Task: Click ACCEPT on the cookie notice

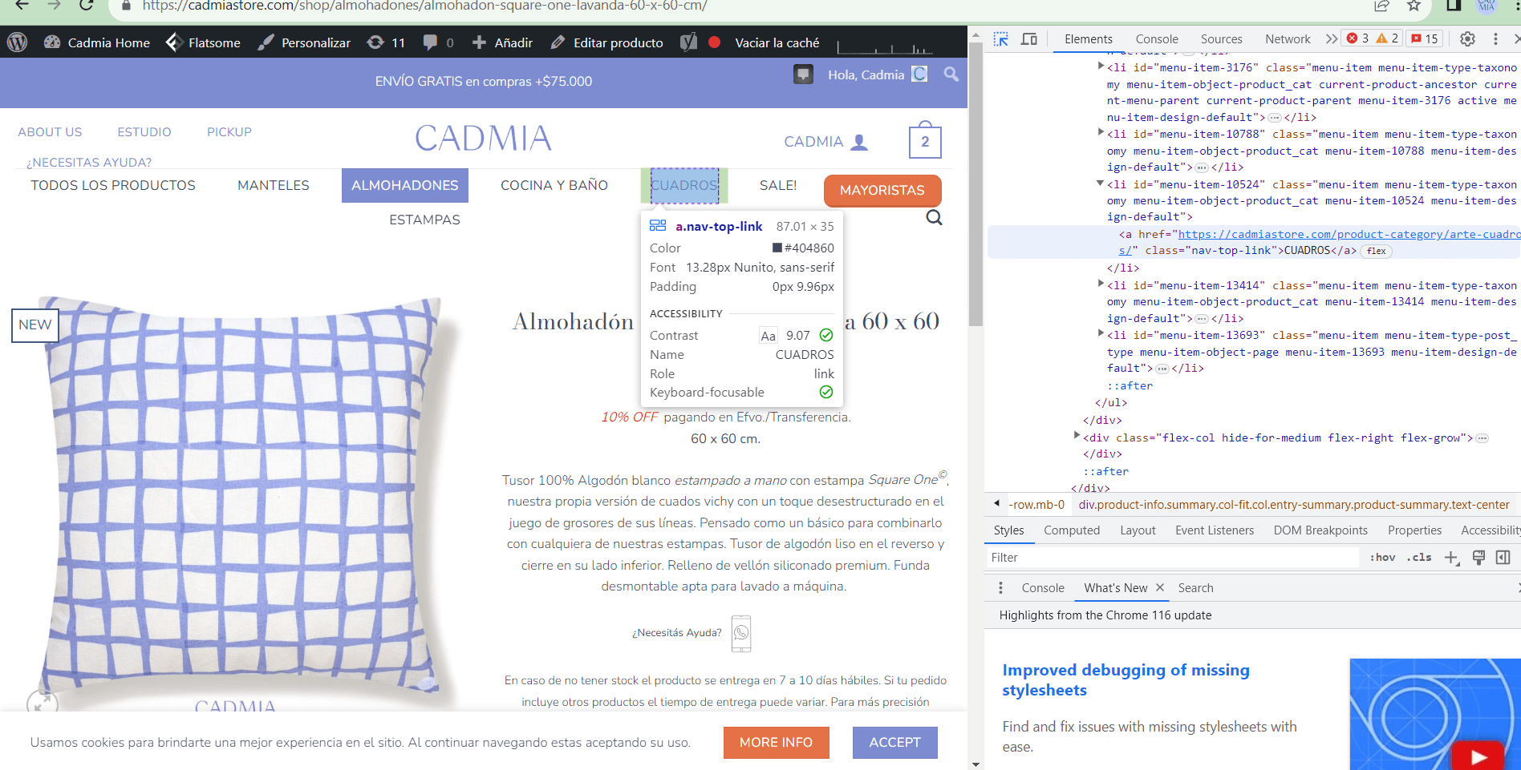Action: pos(895,743)
